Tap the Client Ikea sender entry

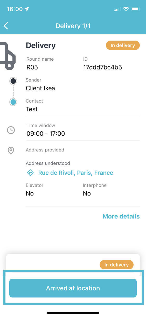[x=40, y=88]
